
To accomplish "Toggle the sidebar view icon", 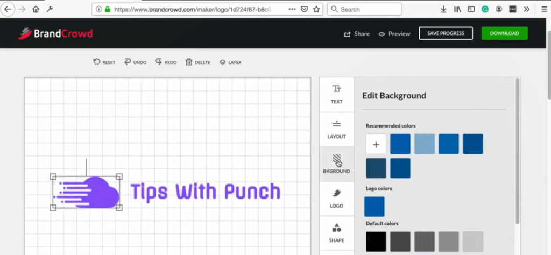I will tap(471, 9).
